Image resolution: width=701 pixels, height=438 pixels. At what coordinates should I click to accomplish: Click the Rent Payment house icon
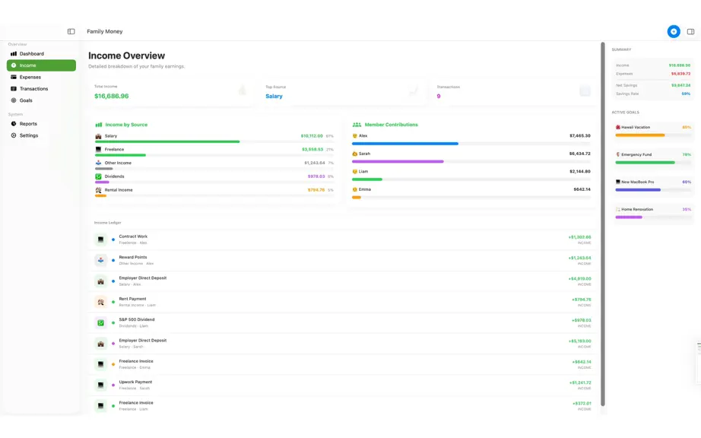click(x=100, y=302)
